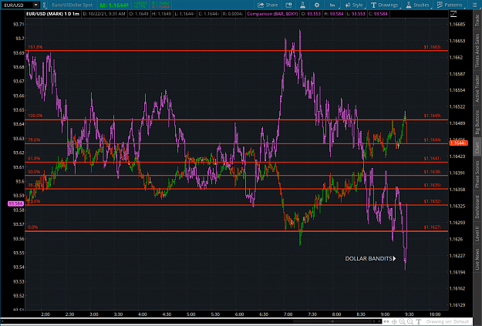Click the 0.0% Fibonacci level label
Image resolution: width=482 pixels, height=326 pixels.
pyautogui.click(x=32, y=227)
